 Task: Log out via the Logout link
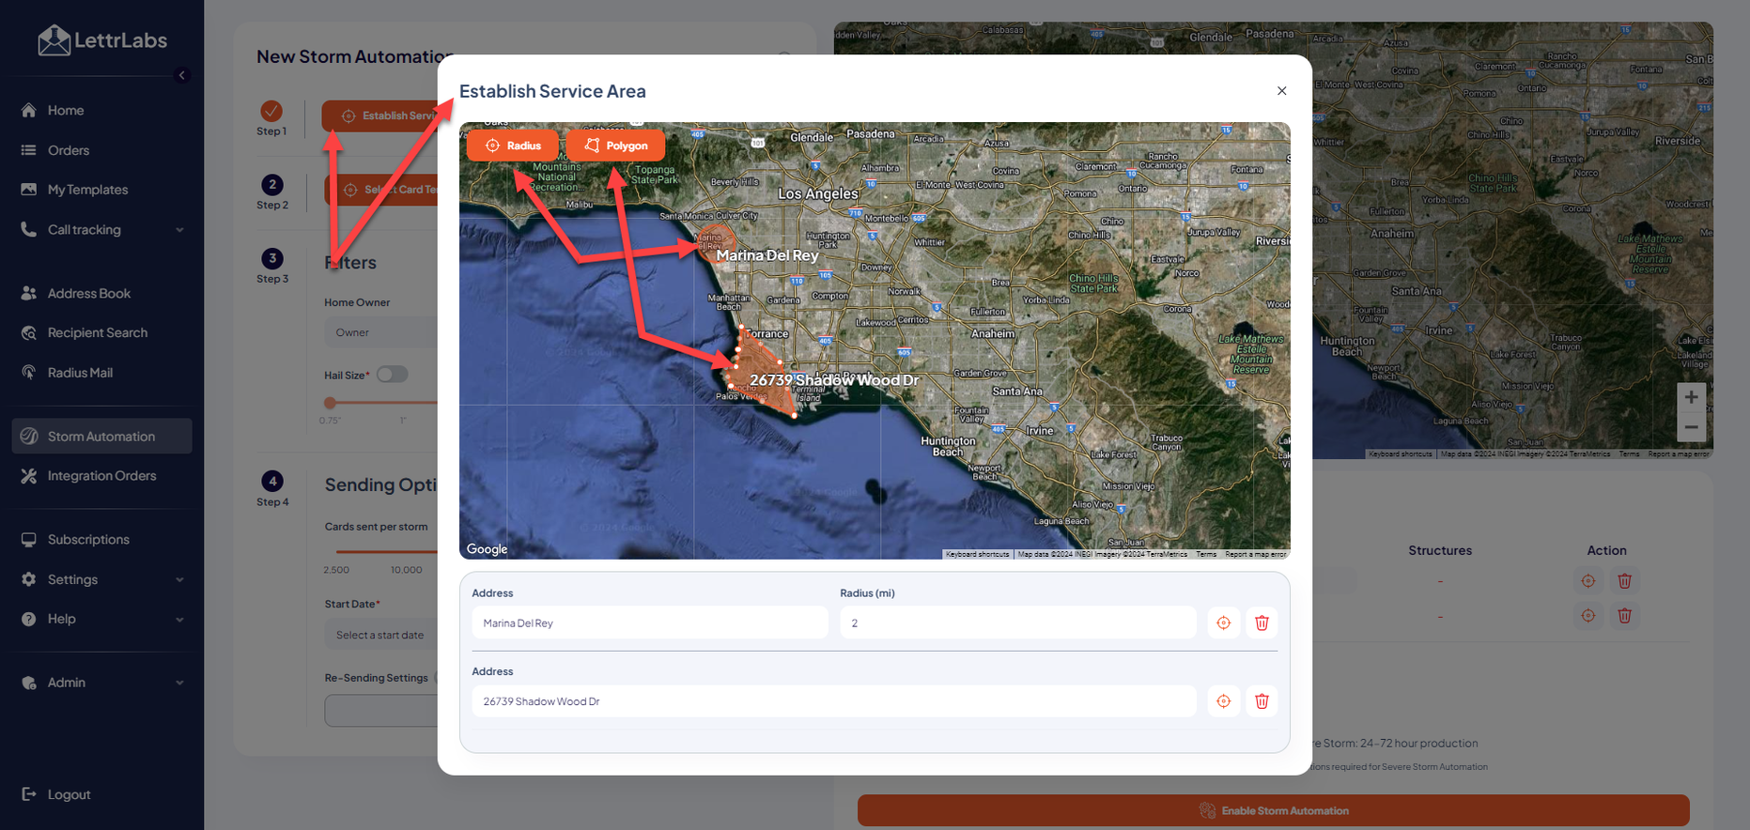point(69,794)
